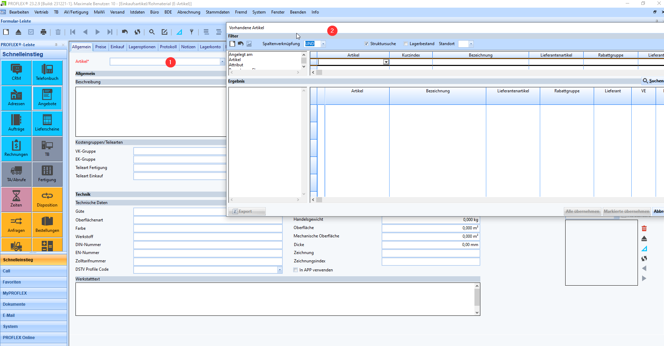Click the Suchen button
The height and width of the screenshot is (346, 664).
pos(653,81)
